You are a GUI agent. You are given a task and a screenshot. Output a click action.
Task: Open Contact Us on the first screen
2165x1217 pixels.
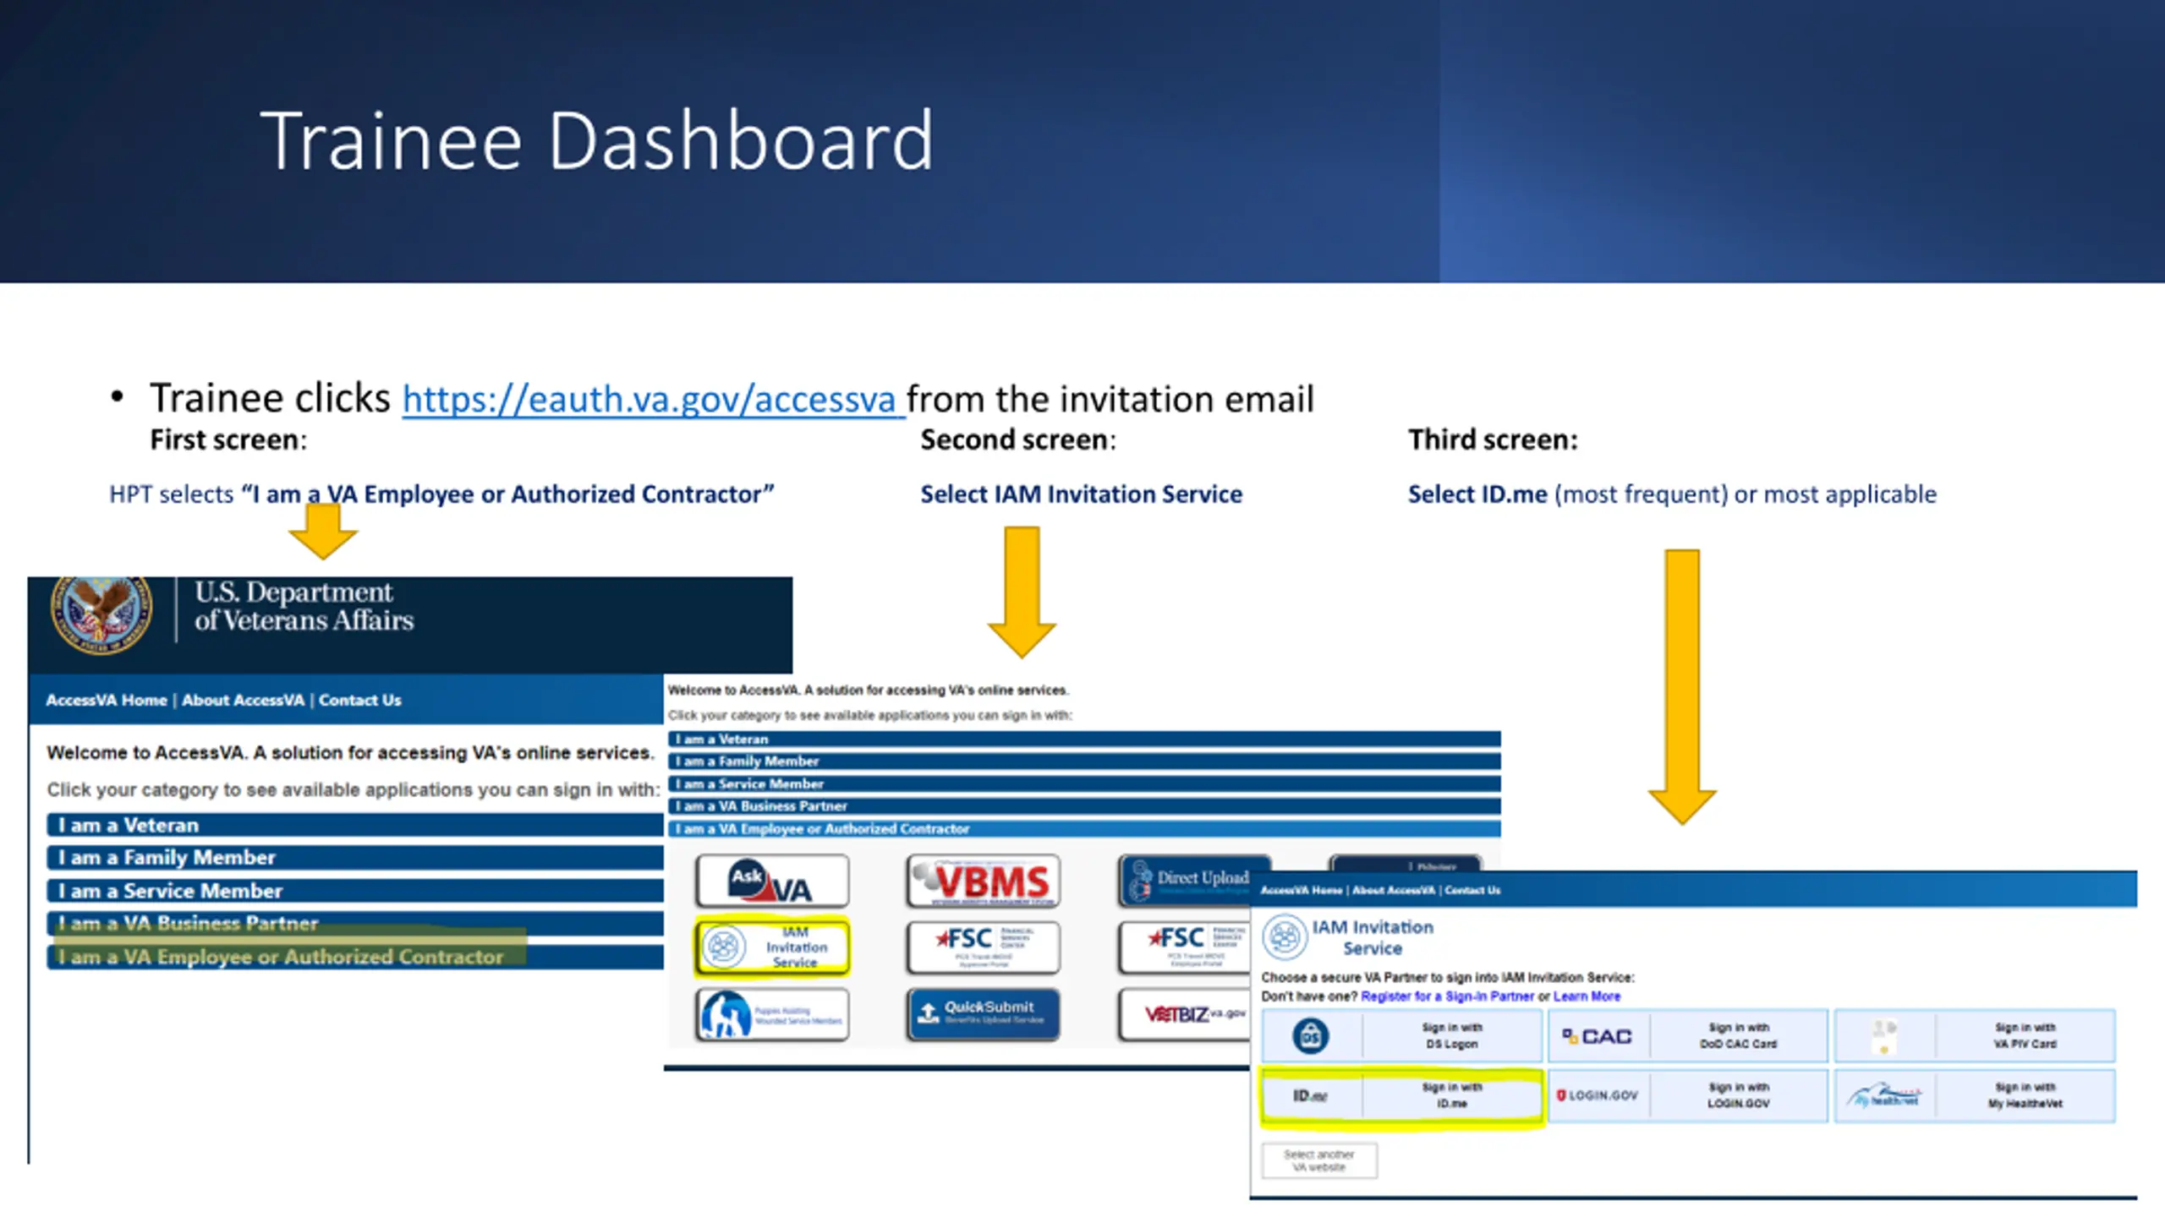tap(359, 700)
